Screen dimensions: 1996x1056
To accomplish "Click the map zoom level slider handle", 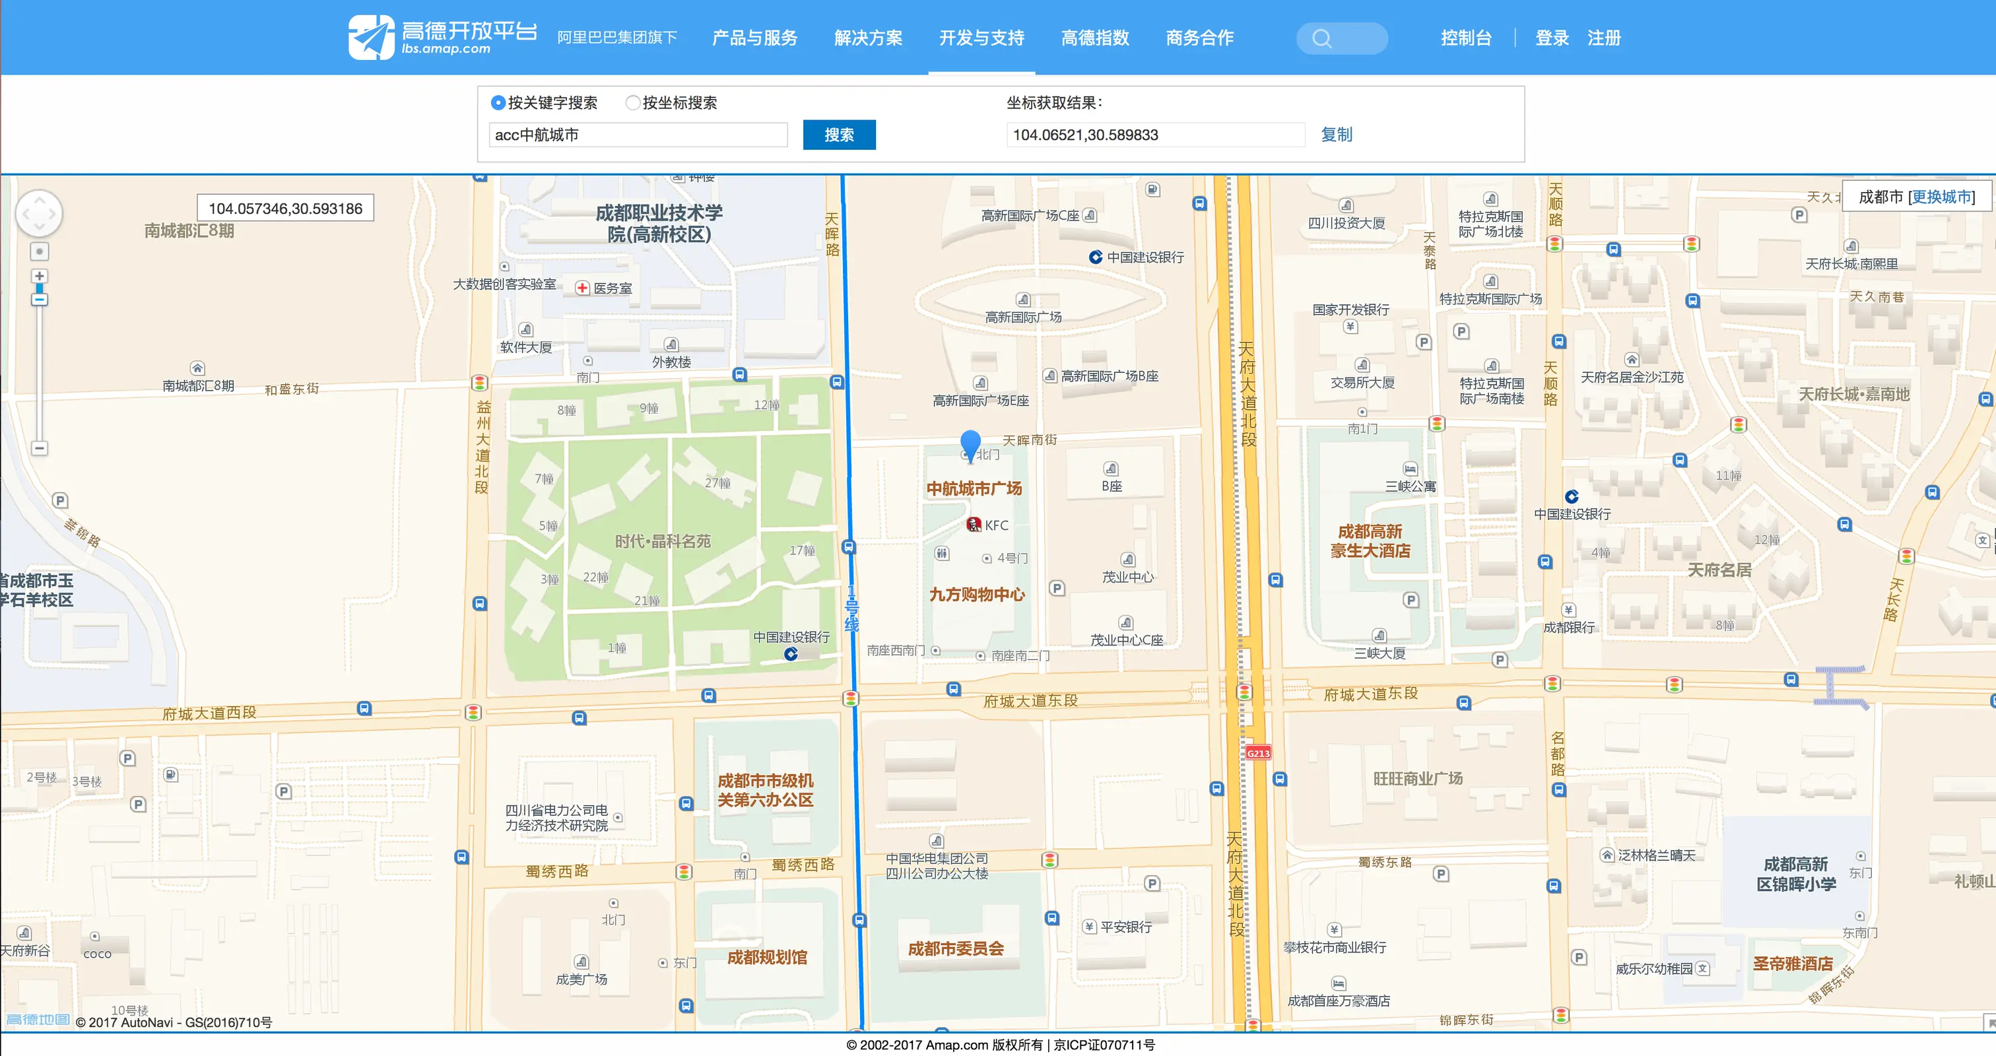I will pos(40,298).
